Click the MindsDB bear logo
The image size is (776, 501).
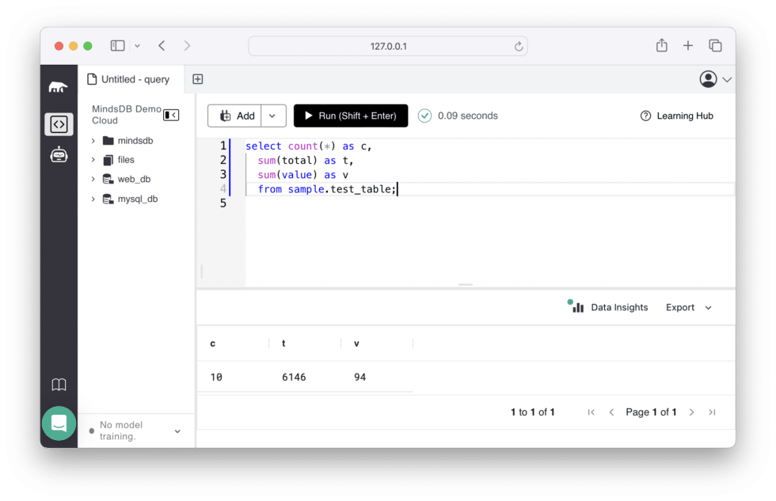(59, 86)
